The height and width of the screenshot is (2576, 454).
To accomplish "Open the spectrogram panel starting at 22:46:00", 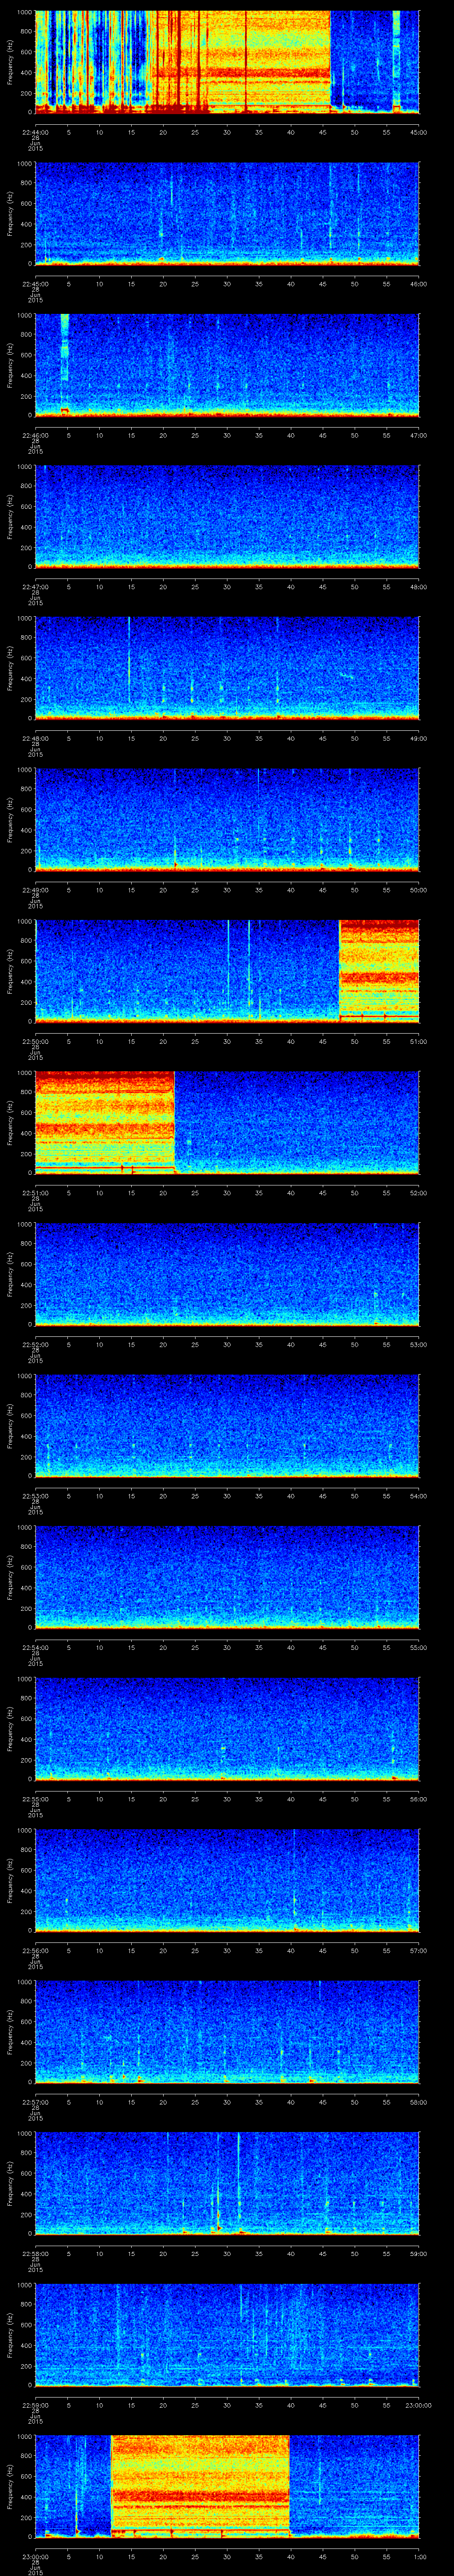I will coord(227,365).
